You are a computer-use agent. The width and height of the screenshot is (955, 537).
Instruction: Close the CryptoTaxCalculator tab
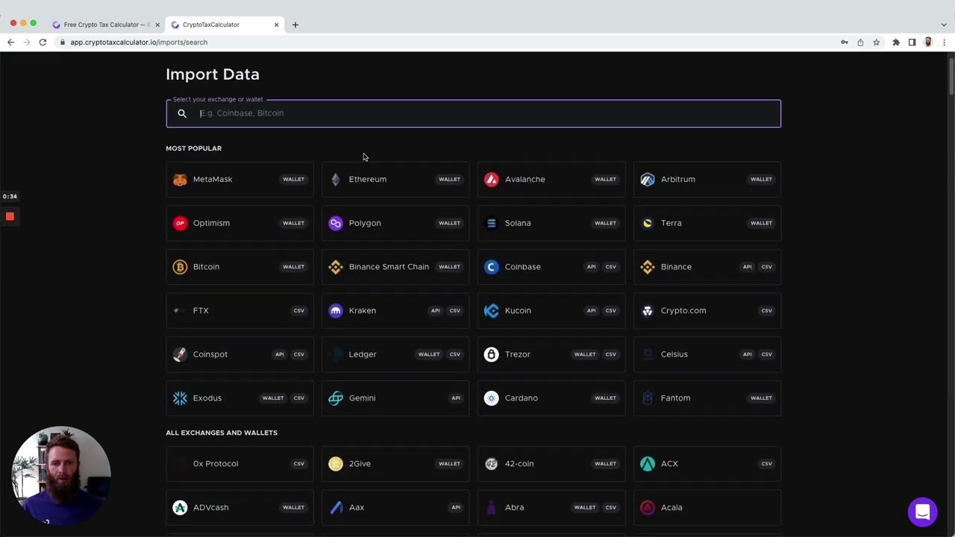[x=276, y=25]
